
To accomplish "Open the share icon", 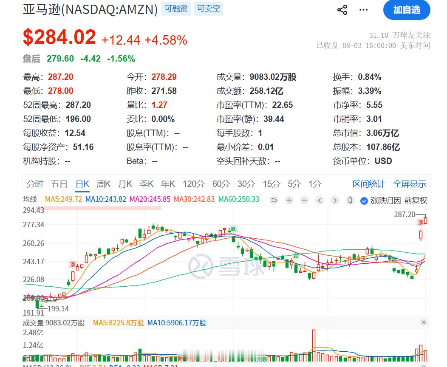I will (x=342, y=10).
